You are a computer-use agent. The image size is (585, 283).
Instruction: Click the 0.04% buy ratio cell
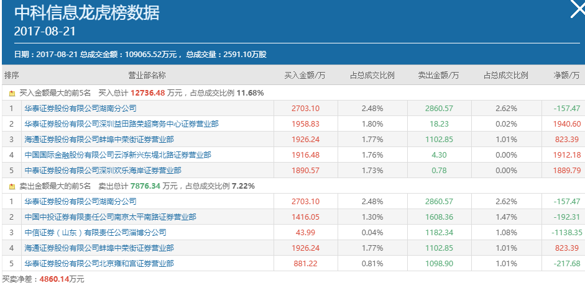tap(372, 233)
